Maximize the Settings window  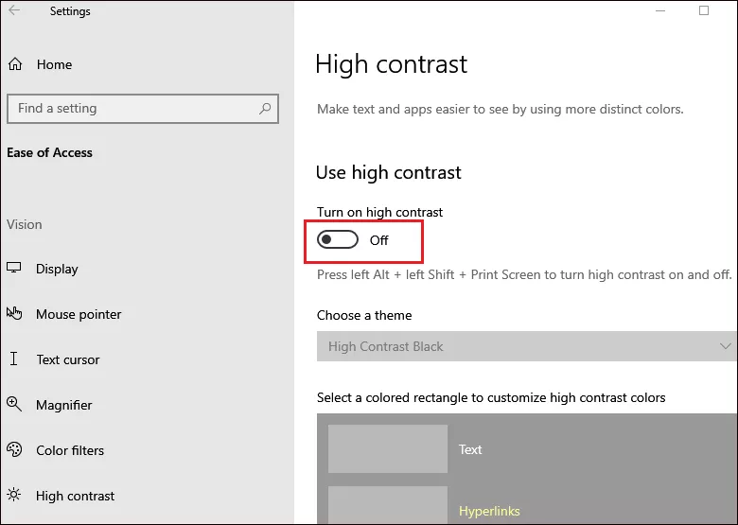704,10
